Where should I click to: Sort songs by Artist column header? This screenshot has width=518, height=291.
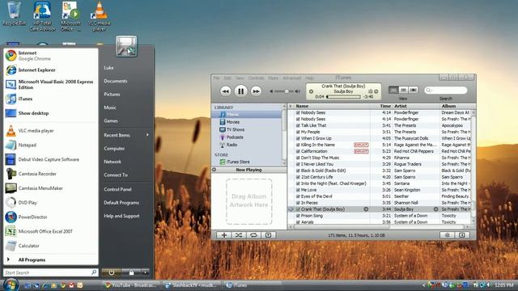coord(416,106)
